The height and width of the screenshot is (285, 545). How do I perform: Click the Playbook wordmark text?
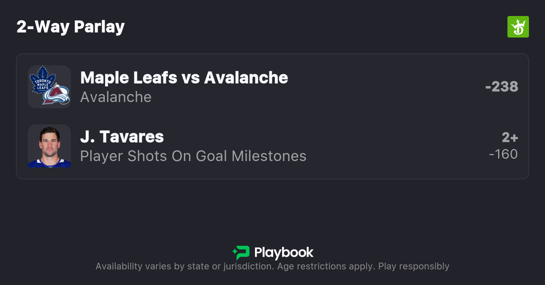(284, 253)
